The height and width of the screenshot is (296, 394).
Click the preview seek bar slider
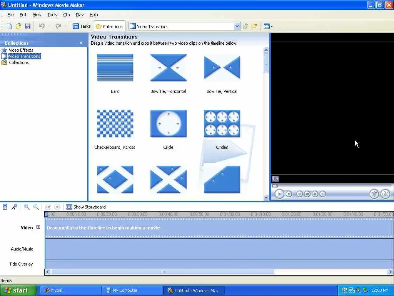pos(275,186)
